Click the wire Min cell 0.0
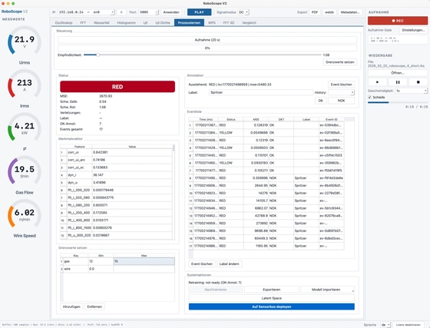430x328 pixels. pos(101,269)
